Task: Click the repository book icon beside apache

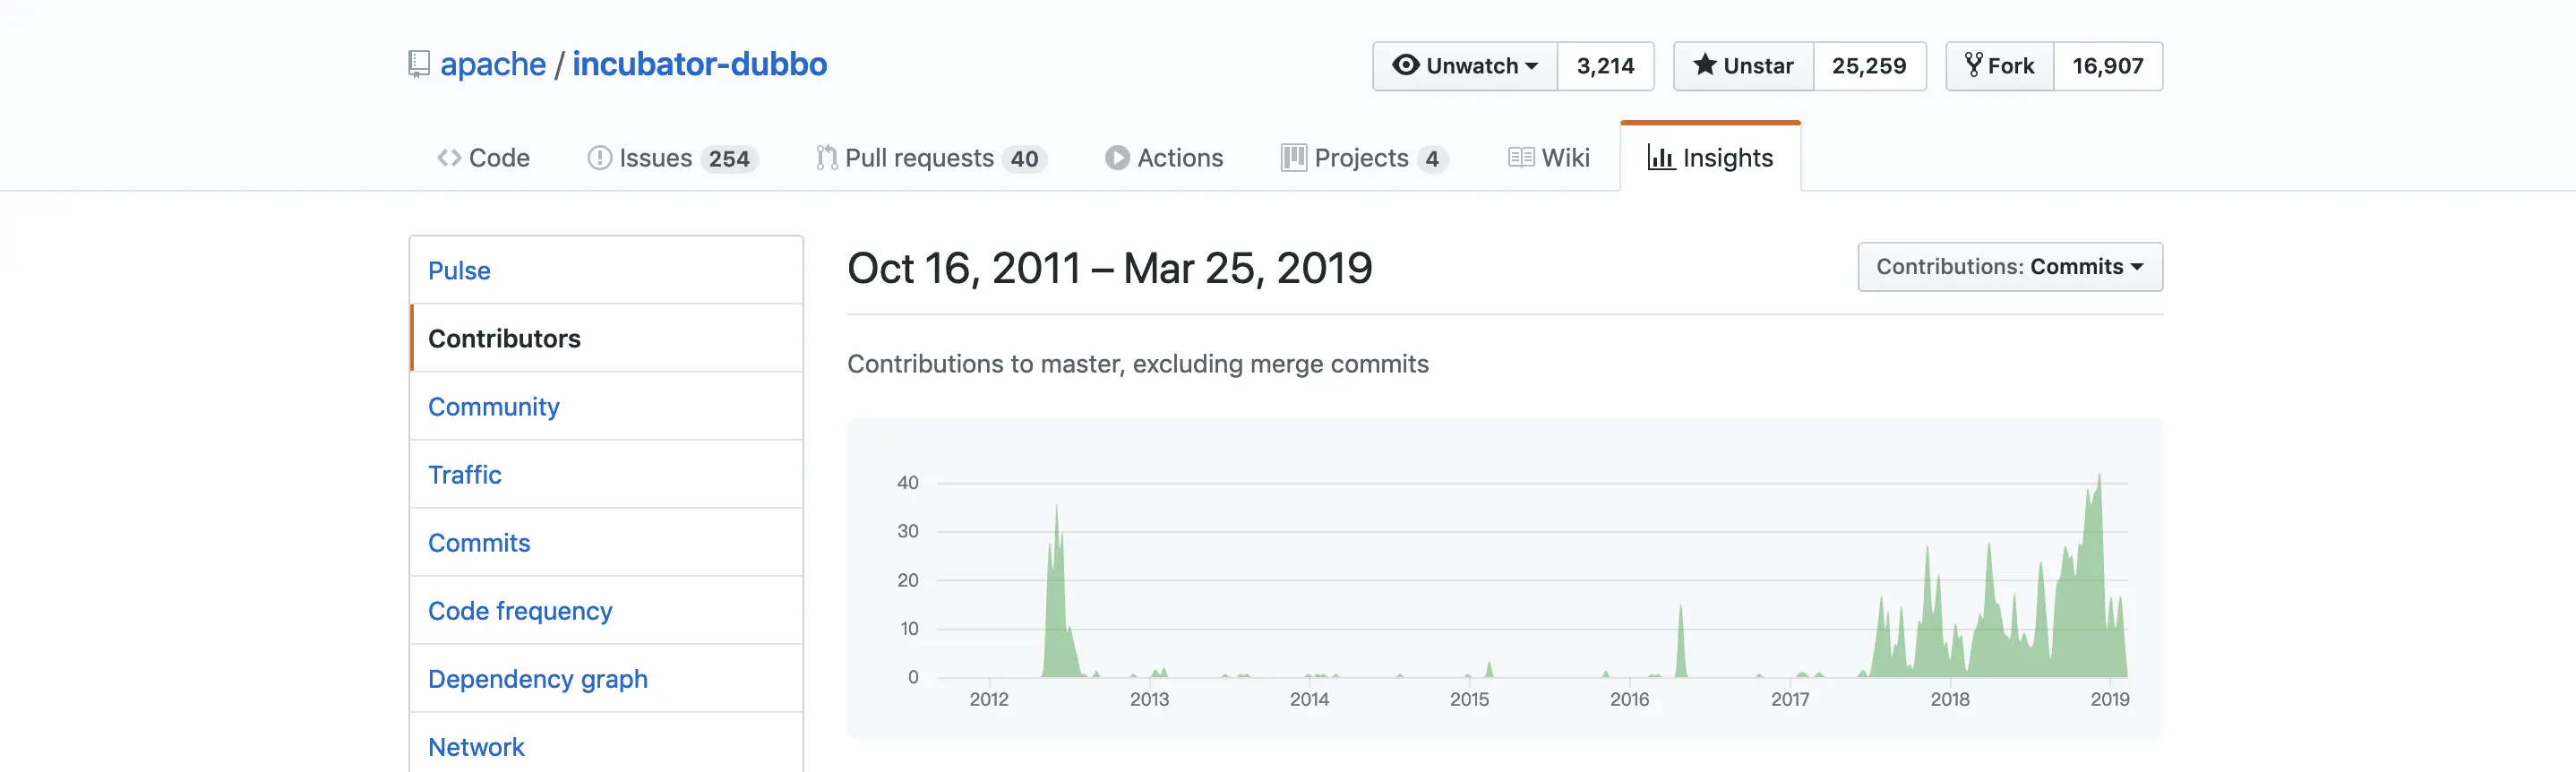Action: click(x=419, y=65)
